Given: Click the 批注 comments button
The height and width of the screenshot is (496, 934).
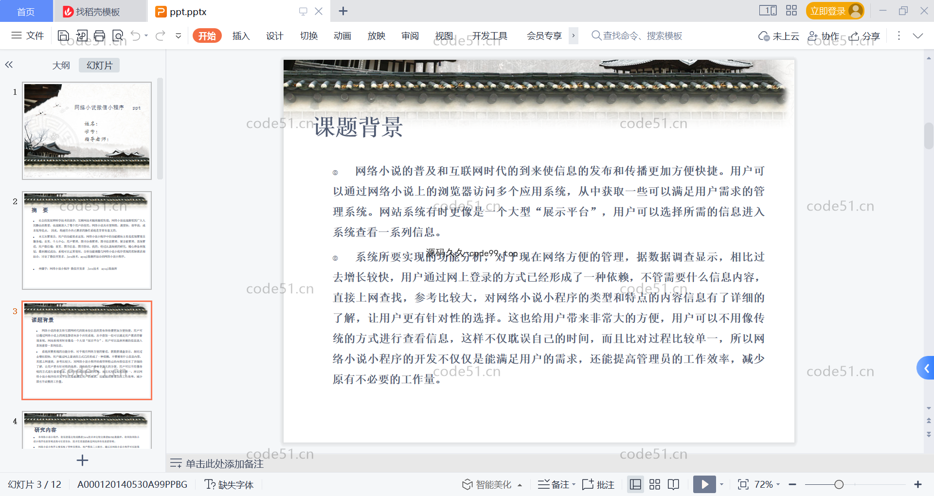Looking at the screenshot, I should [598, 484].
